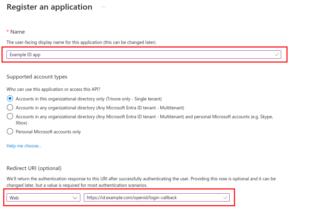Choose any Microsoft Entra ID tenant multitenant option

(10, 107)
